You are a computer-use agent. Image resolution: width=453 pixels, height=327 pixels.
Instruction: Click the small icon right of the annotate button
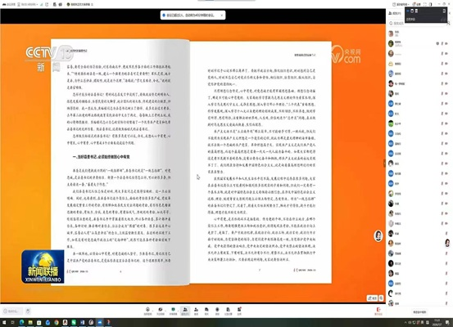pyautogui.click(x=381, y=298)
